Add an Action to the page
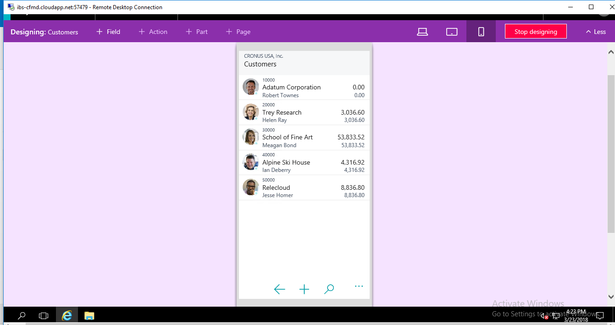Viewport: 615px width, 325px height. (153, 32)
